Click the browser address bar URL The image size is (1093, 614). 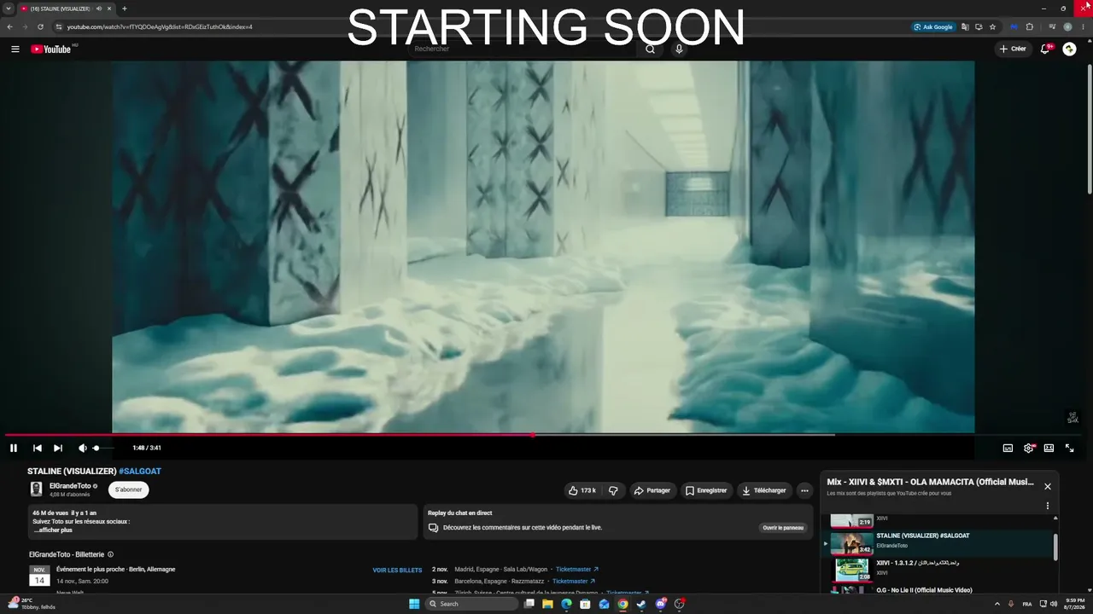click(160, 26)
